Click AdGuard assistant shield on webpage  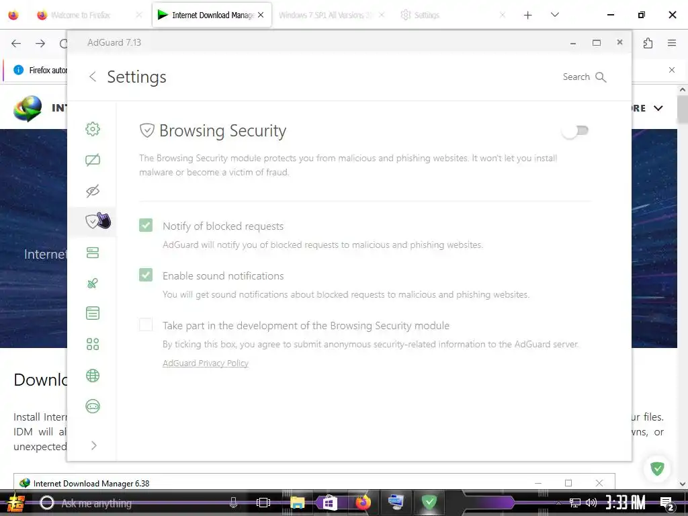click(x=657, y=468)
